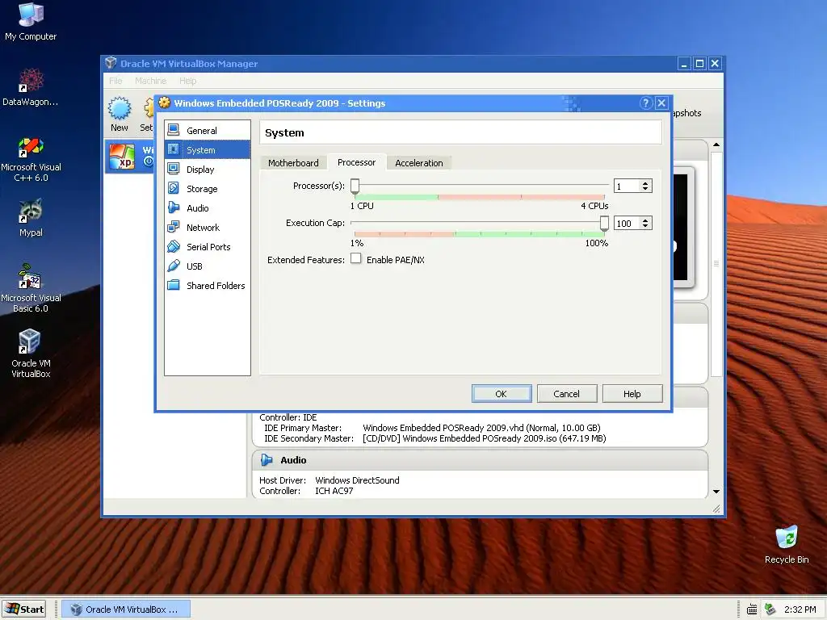
Task: Open Serial Ports settings
Action: [x=207, y=247]
